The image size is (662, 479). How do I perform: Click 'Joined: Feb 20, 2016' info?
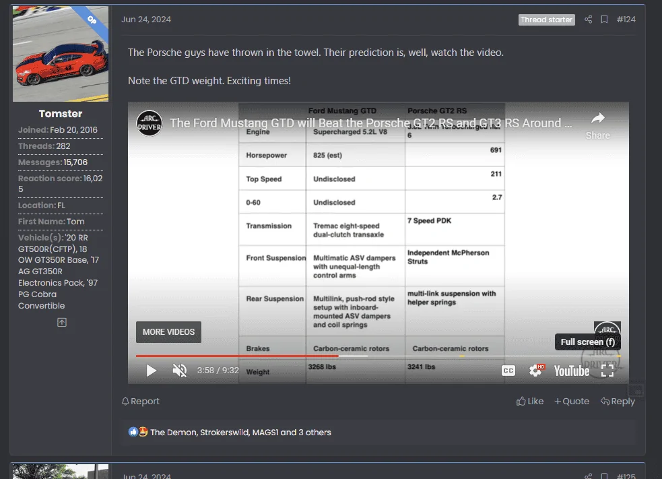point(58,130)
